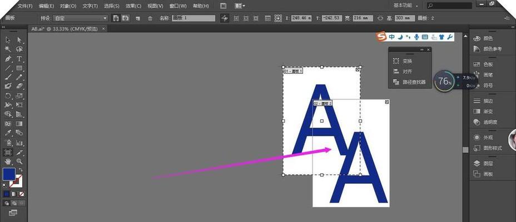The image size is (516, 222).
Task: Select the Type tool
Action: [x=19, y=59]
